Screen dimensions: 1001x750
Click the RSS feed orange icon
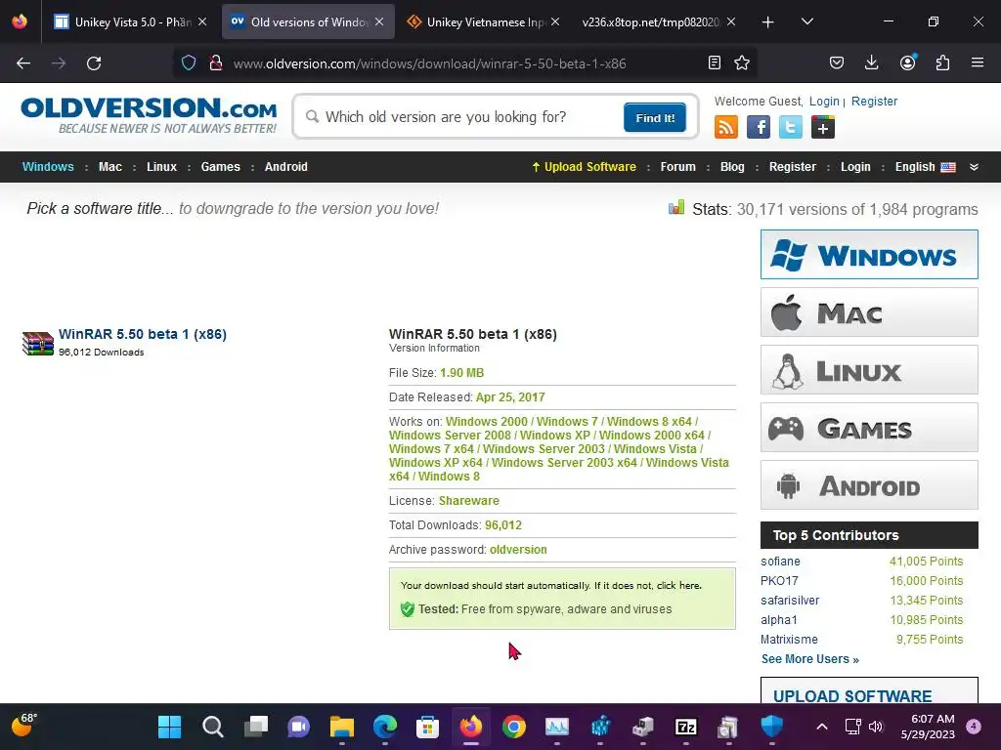(x=726, y=127)
